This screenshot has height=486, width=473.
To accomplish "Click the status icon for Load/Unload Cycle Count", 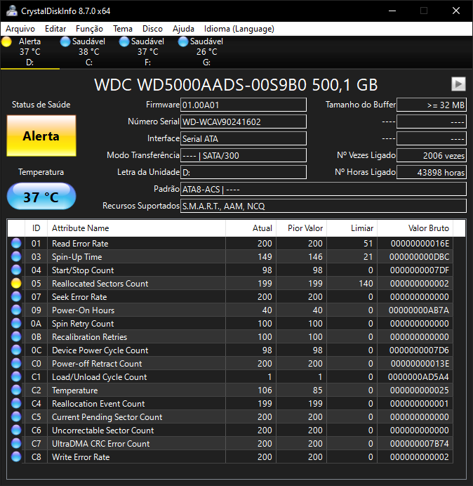I will [x=16, y=376].
